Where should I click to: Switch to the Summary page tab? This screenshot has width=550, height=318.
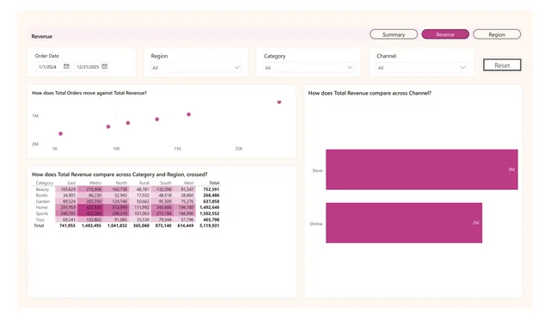pyautogui.click(x=394, y=34)
